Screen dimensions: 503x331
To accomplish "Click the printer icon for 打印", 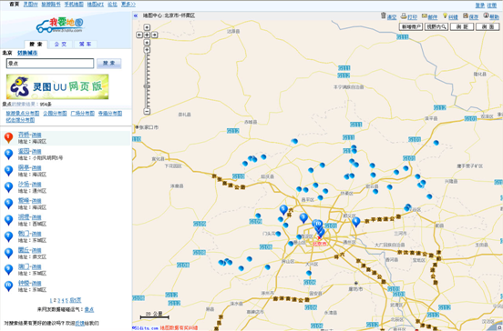I will 404,15.
